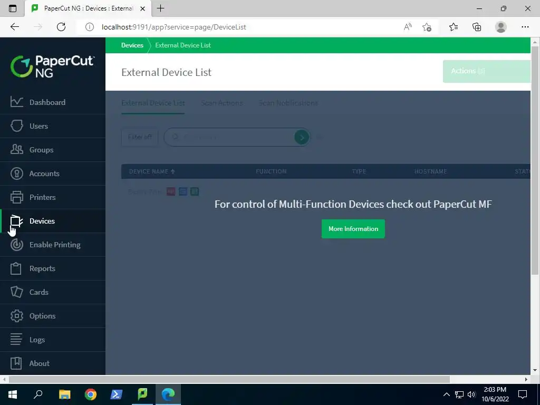Click the Enable Printing target icon
This screenshot has width=540, height=405.
[16, 245]
